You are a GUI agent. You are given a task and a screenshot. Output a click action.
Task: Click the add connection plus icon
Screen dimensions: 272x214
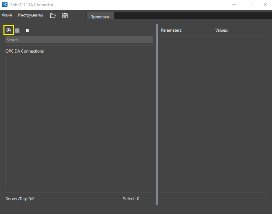point(9,30)
